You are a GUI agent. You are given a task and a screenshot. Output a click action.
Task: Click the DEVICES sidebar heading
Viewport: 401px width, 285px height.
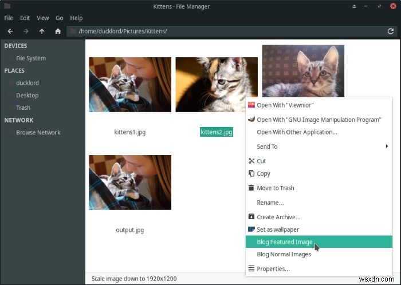tap(15, 46)
